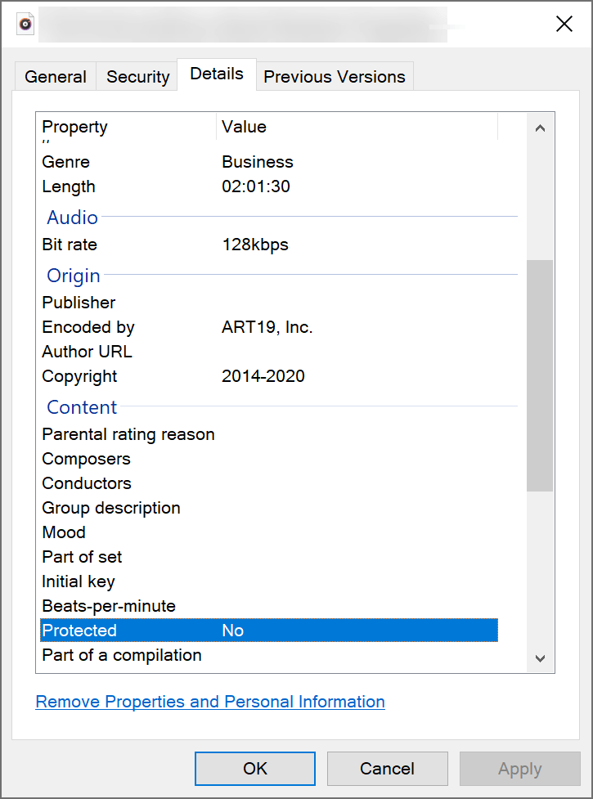The height and width of the screenshot is (799, 593).
Task: Click the audio file icon in title bar
Action: point(25,24)
